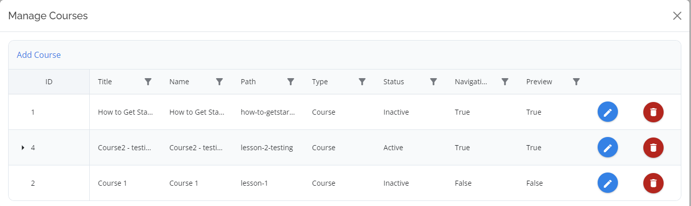Edit the Course 1 row

point(608,183)
